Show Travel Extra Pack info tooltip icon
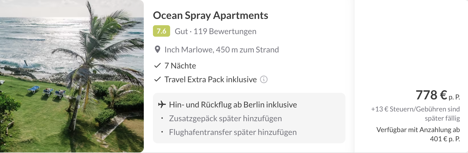Image resolution: width=468 pixels, height=153 pixels. click(264, 79)
